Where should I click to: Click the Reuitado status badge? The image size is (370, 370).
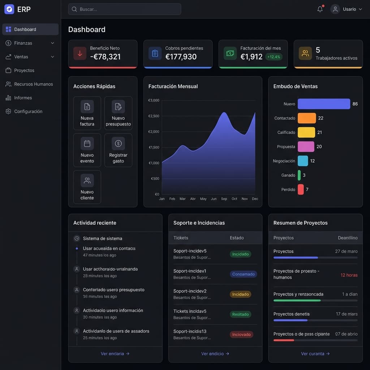click(240, 314)
